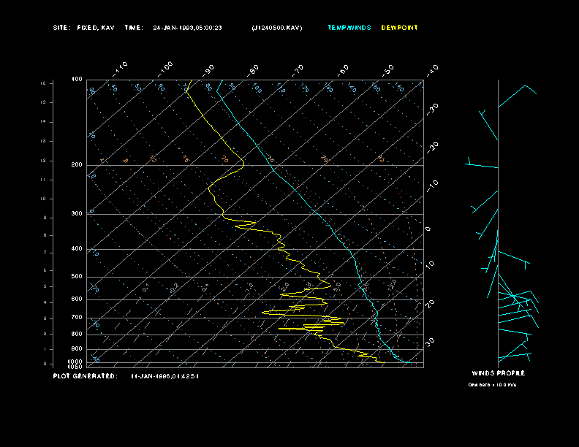Click the 900 pressure level label
This screenshot has width=579, height=447.
point(77,348)
